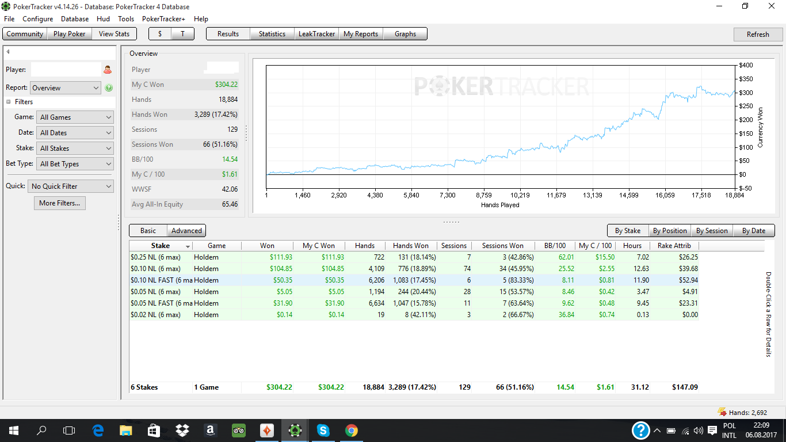Screen dimensions: 786x442
Task: Click the Stake column sort arrow
Action: [188, 246]
